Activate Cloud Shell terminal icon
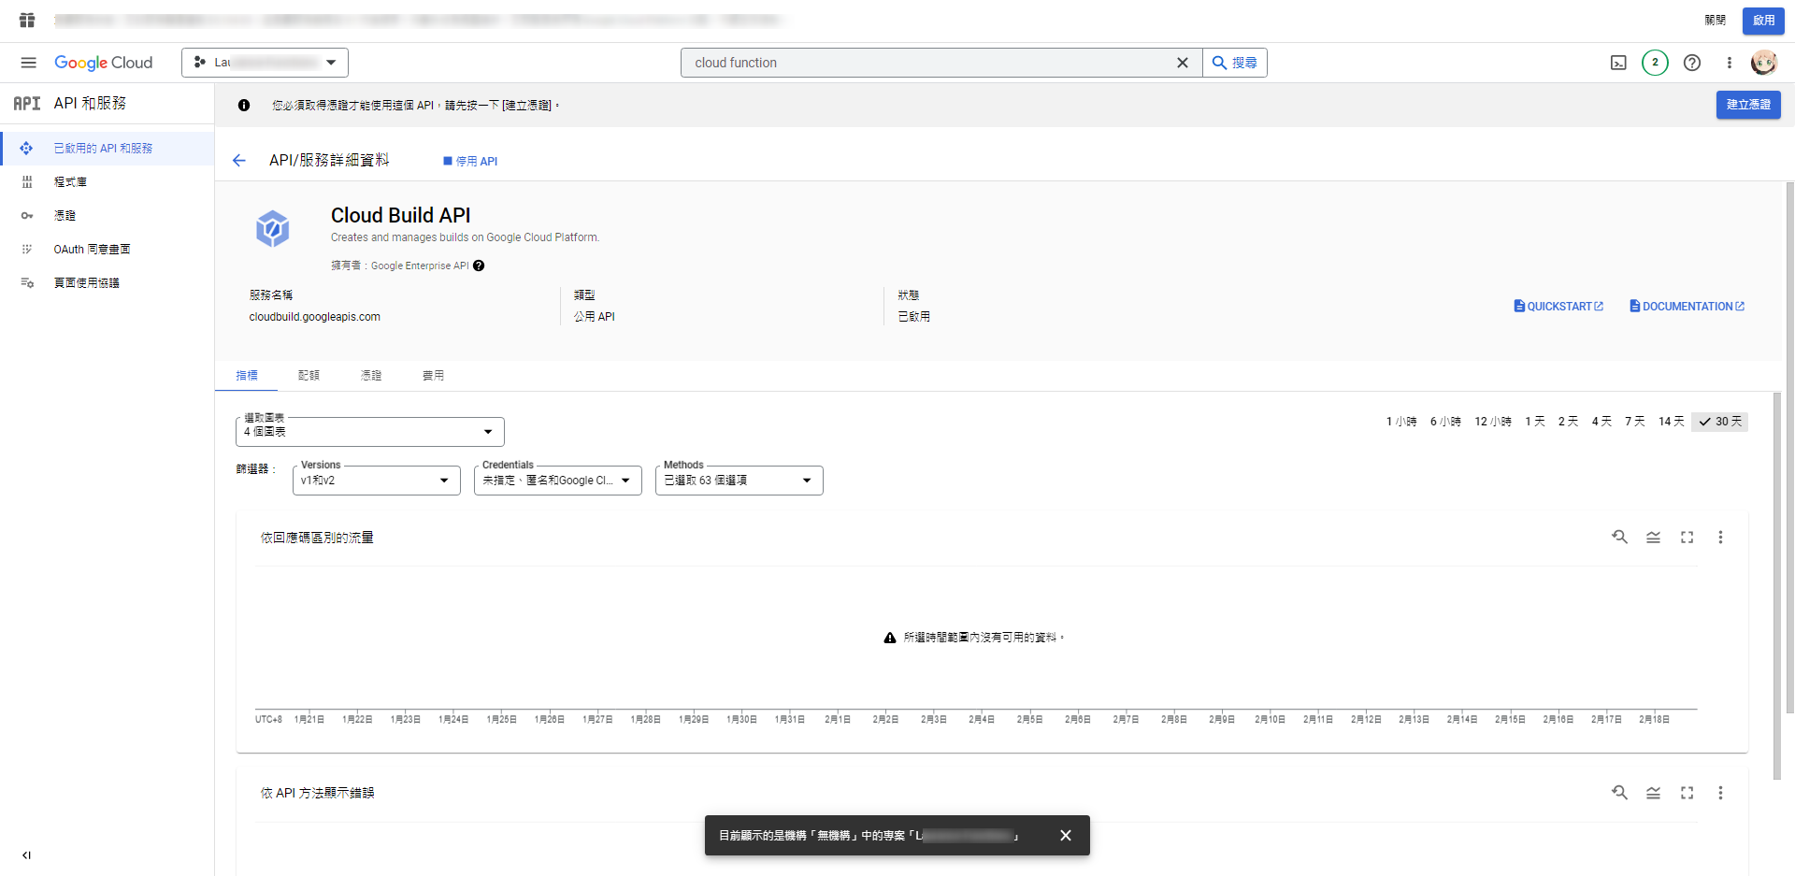Viewport: 1795px width, 876px height. point(1618,63)
